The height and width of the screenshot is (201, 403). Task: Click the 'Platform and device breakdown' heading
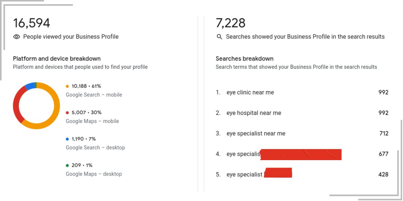[57, 59]
